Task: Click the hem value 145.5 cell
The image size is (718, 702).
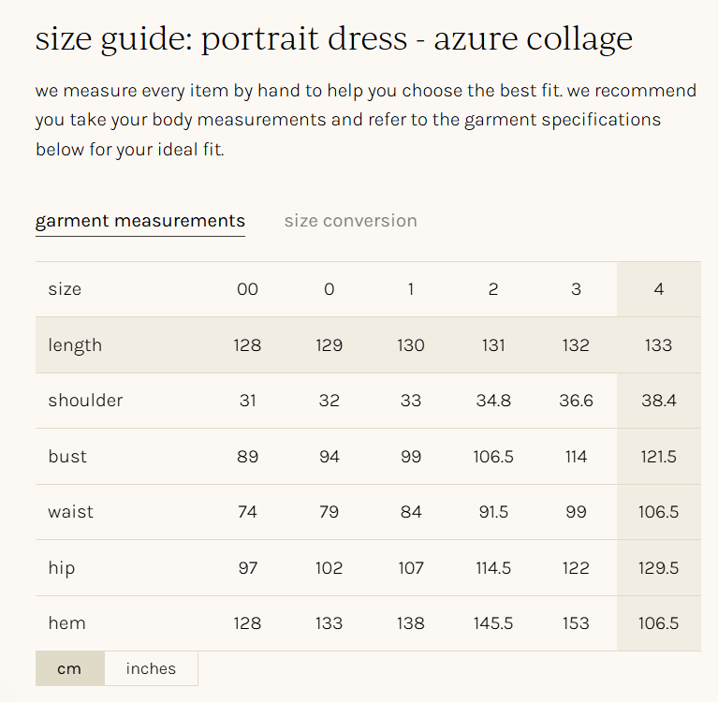Action: pos(493,623)
